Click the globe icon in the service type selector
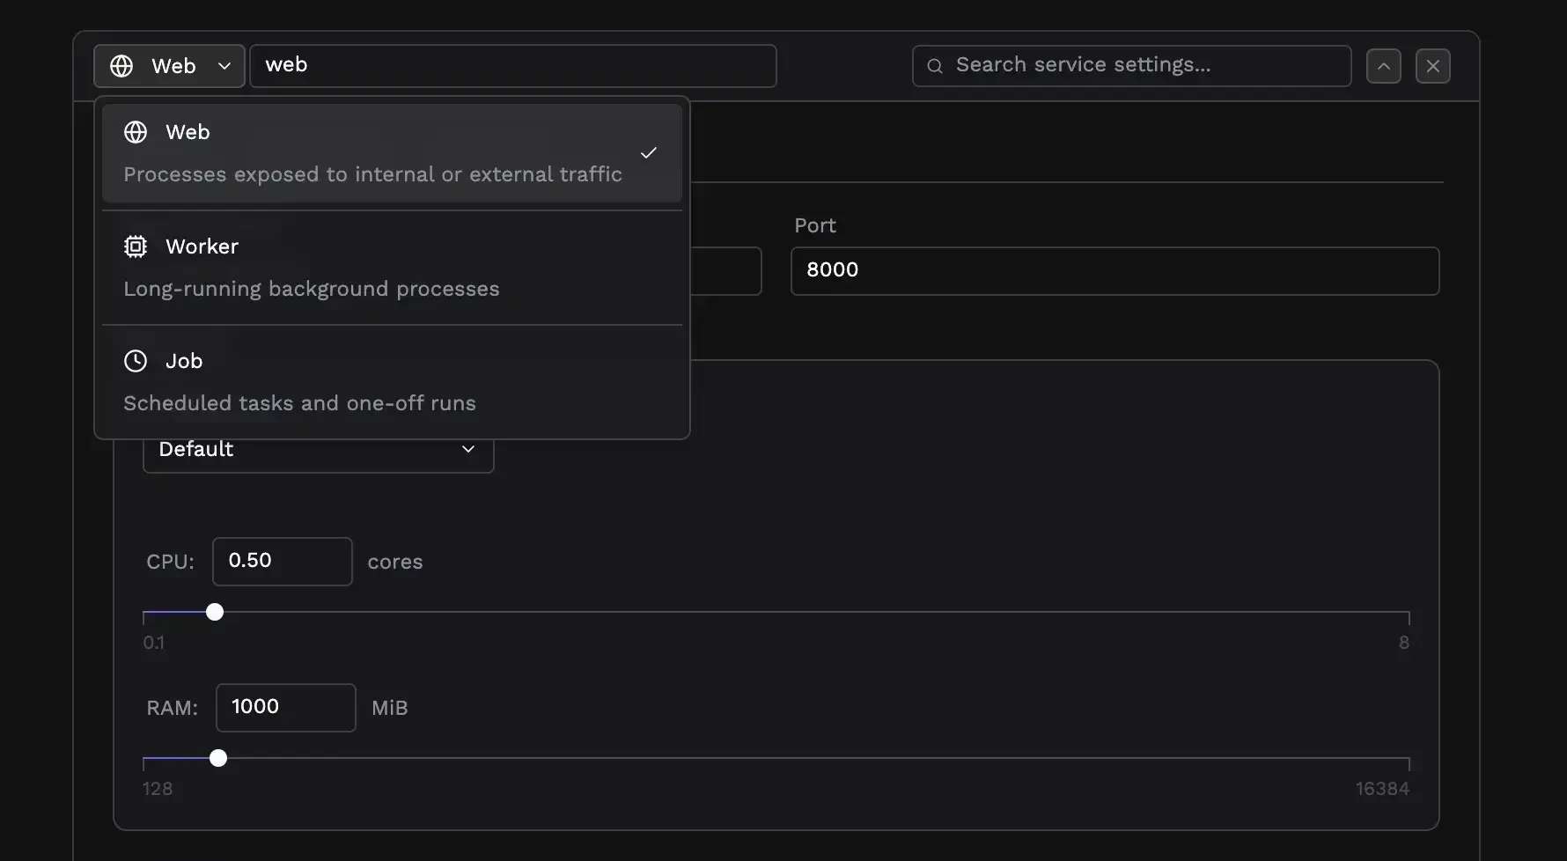 [121, 65]
